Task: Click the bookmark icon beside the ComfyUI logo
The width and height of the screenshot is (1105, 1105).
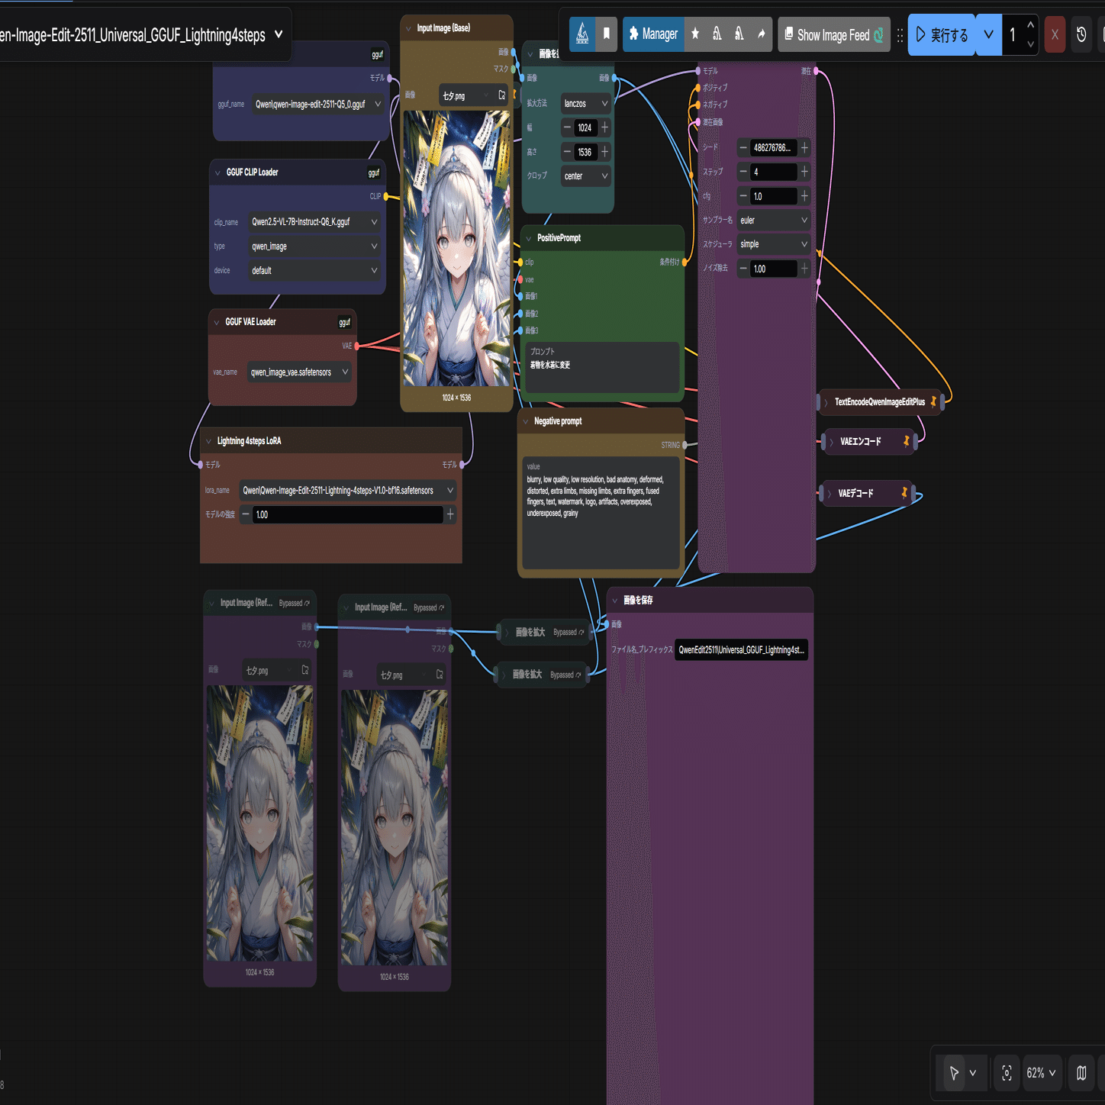Action: click(x=606, y=34)
